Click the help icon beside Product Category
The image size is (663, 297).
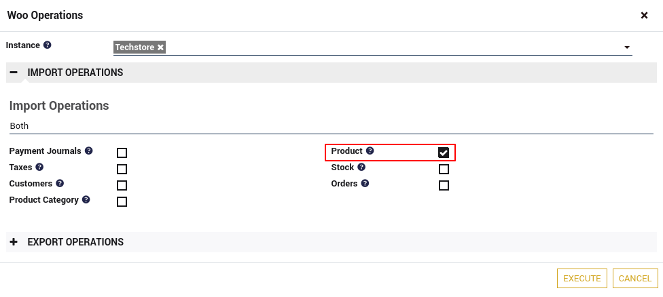[86, 200]
